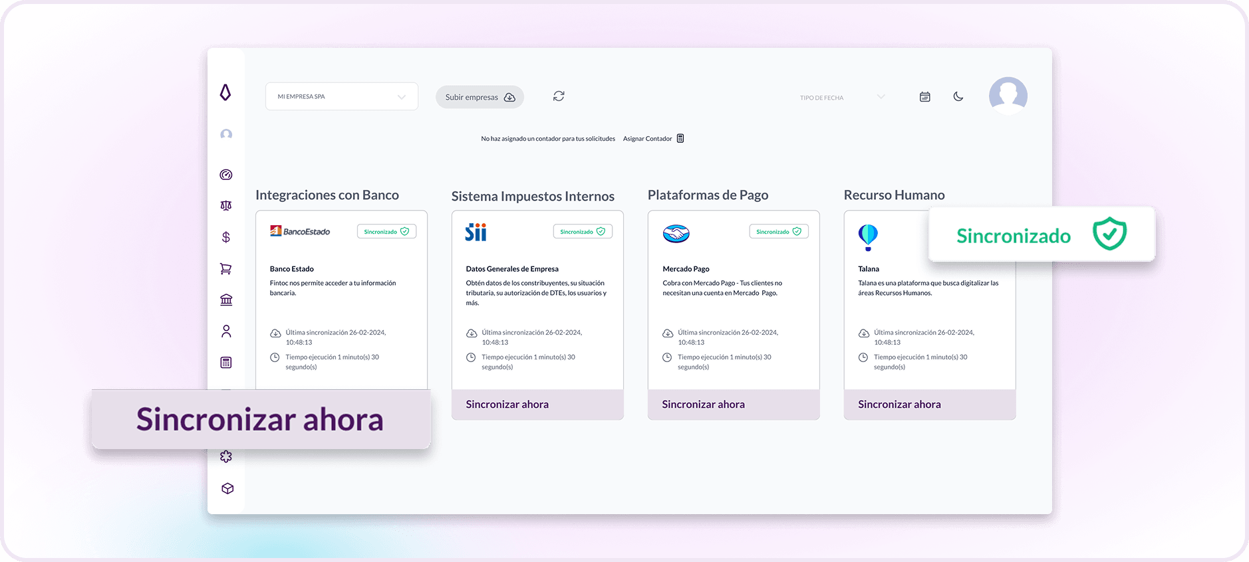Image resolution: width=1249 pixels, height=562 pixels.
Task: Click the enlarged Sincronizar ahora callout button
Action: (x=261, y=419)
